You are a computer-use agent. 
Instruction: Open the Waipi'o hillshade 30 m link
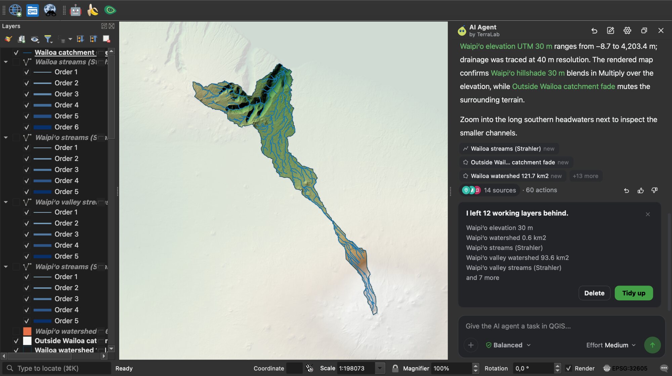coord(528,73)
